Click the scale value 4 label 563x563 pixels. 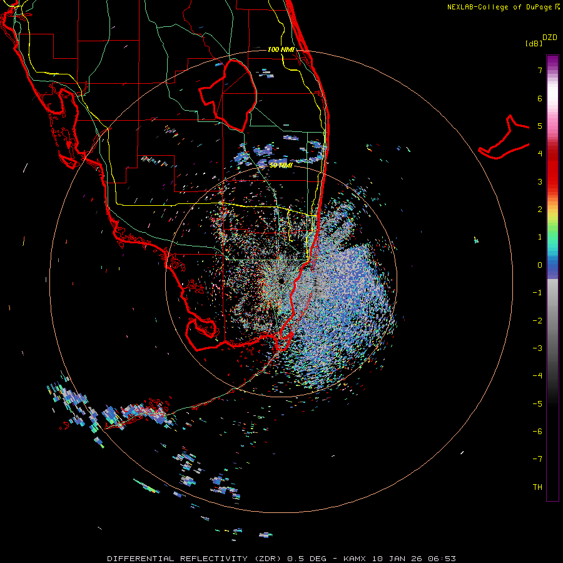pos(540,154)
